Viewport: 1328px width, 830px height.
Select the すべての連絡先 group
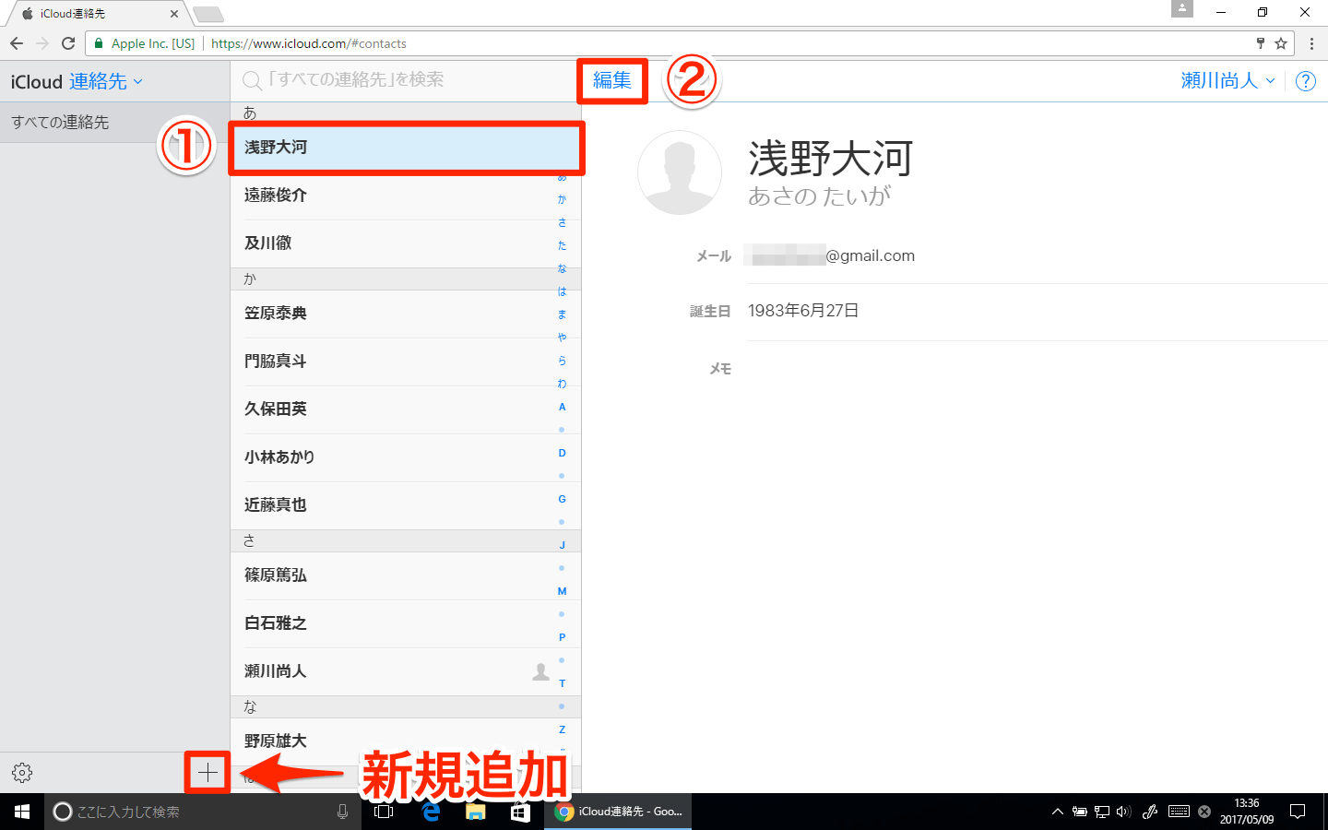coord(114,122)
